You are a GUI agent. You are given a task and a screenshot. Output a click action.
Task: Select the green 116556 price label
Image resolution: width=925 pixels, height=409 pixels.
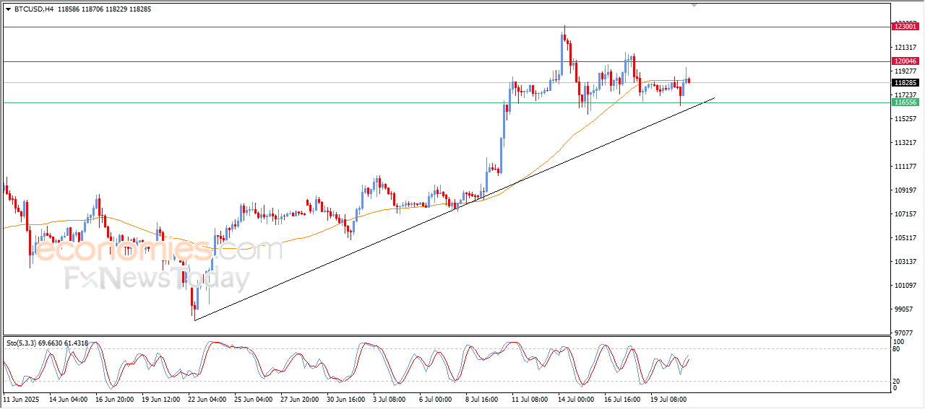click(x=905, y=102)
